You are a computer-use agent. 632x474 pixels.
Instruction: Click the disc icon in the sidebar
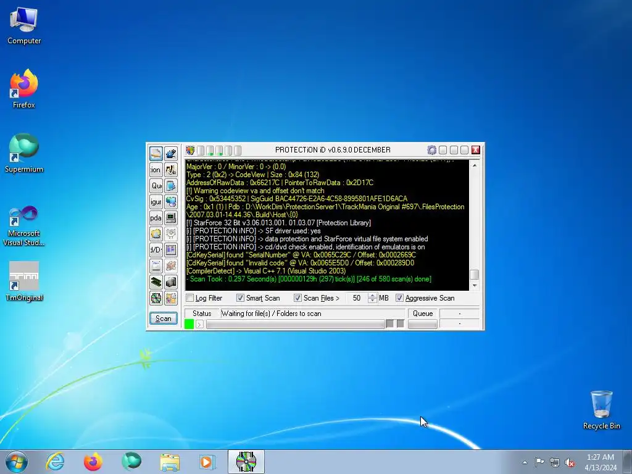click(x=156, y=298)
